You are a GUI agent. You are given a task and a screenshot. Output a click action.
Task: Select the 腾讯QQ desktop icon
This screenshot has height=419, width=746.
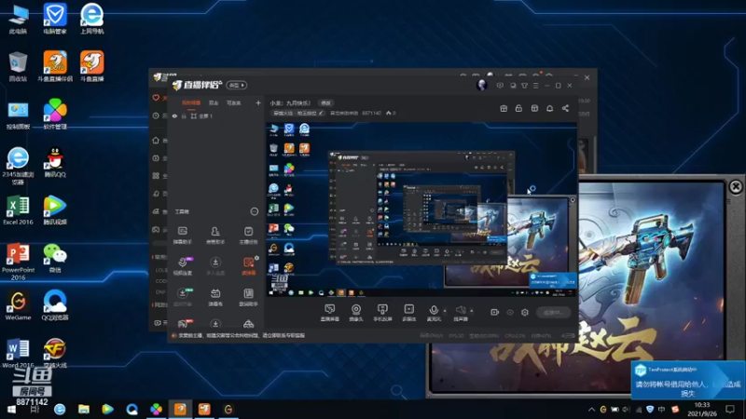coord(55,162)
